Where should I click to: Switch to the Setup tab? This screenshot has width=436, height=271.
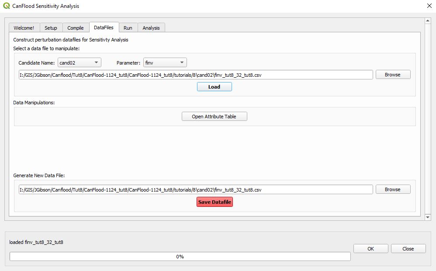51,28
